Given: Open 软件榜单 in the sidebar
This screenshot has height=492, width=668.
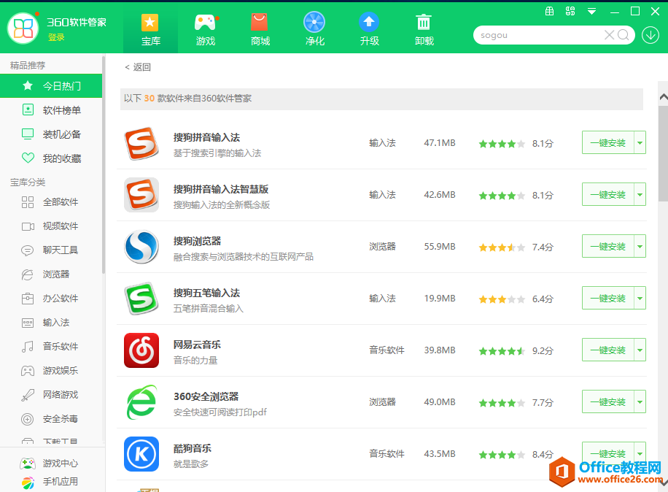Looking at the screenshot, I should pos(51,110).
